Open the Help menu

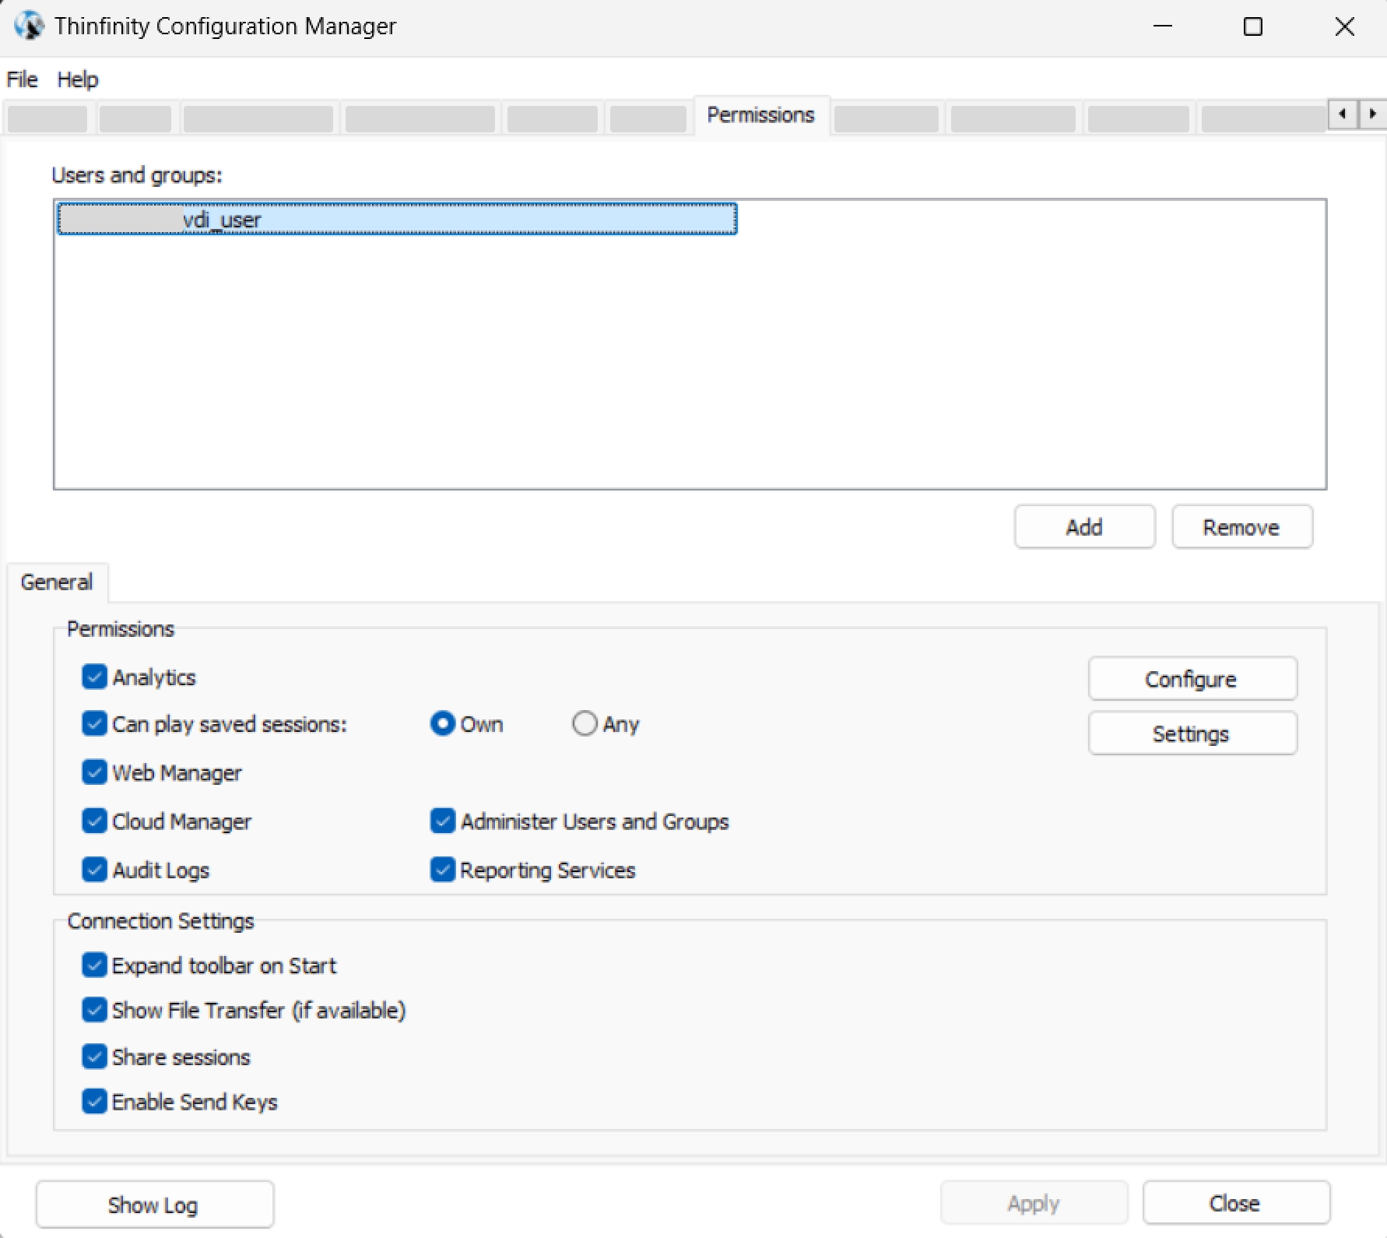77,79
